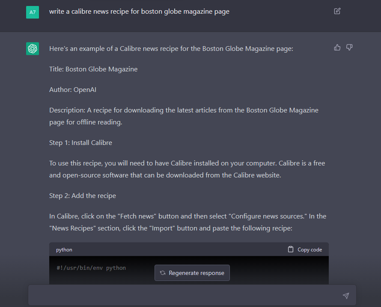
Task: Give the response a thumbs up
Action: coord(337,47)
